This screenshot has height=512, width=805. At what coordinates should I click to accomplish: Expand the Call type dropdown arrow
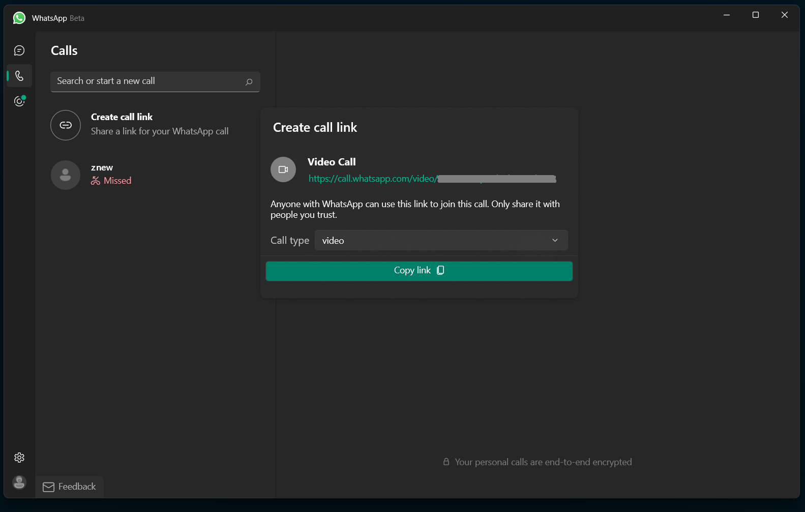click(555, 240)
